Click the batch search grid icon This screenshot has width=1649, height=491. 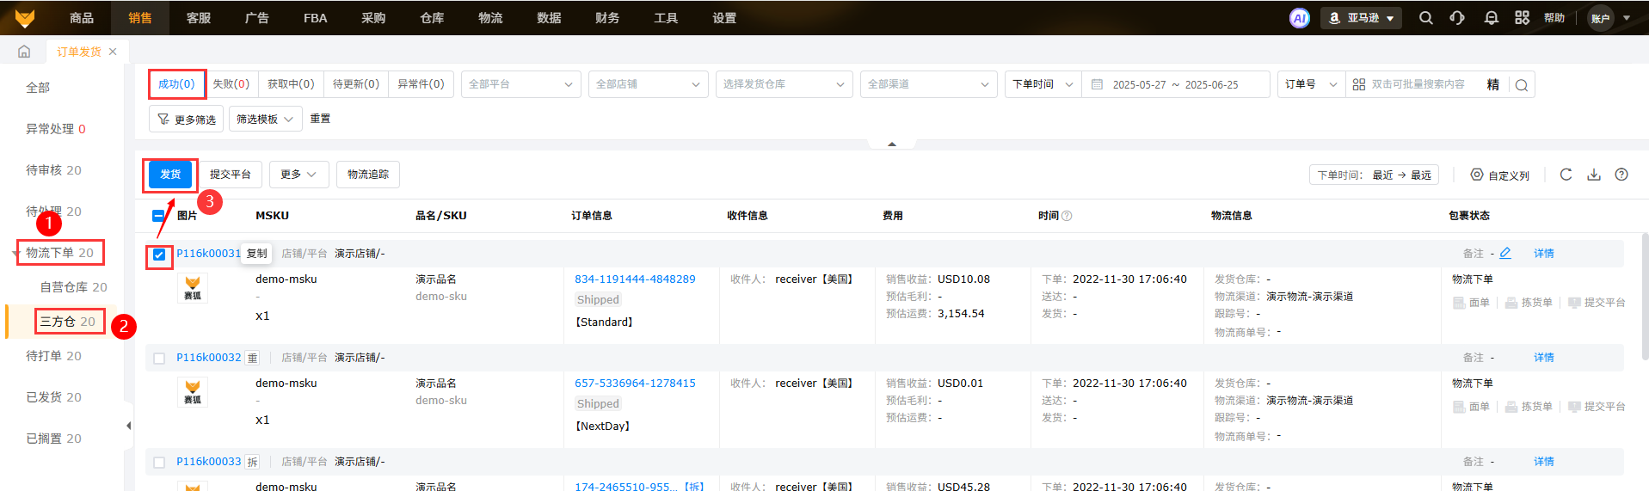[1359, 84]
